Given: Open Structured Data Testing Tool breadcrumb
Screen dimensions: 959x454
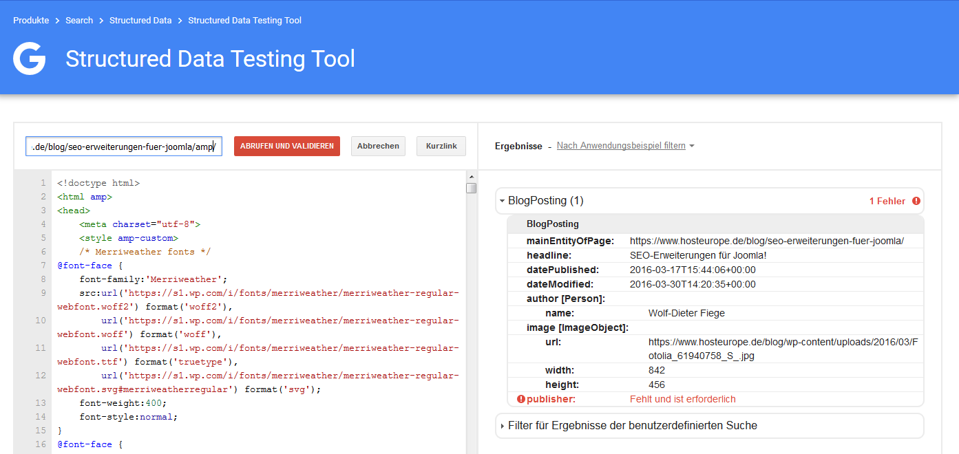Looking at the screenshot, I should [x=244, y=20].
